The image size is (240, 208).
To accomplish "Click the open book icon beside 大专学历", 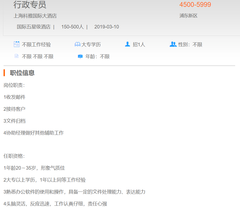I will (x=77, y=44).
